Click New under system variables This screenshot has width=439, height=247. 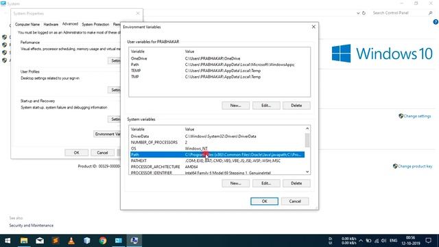235,183
